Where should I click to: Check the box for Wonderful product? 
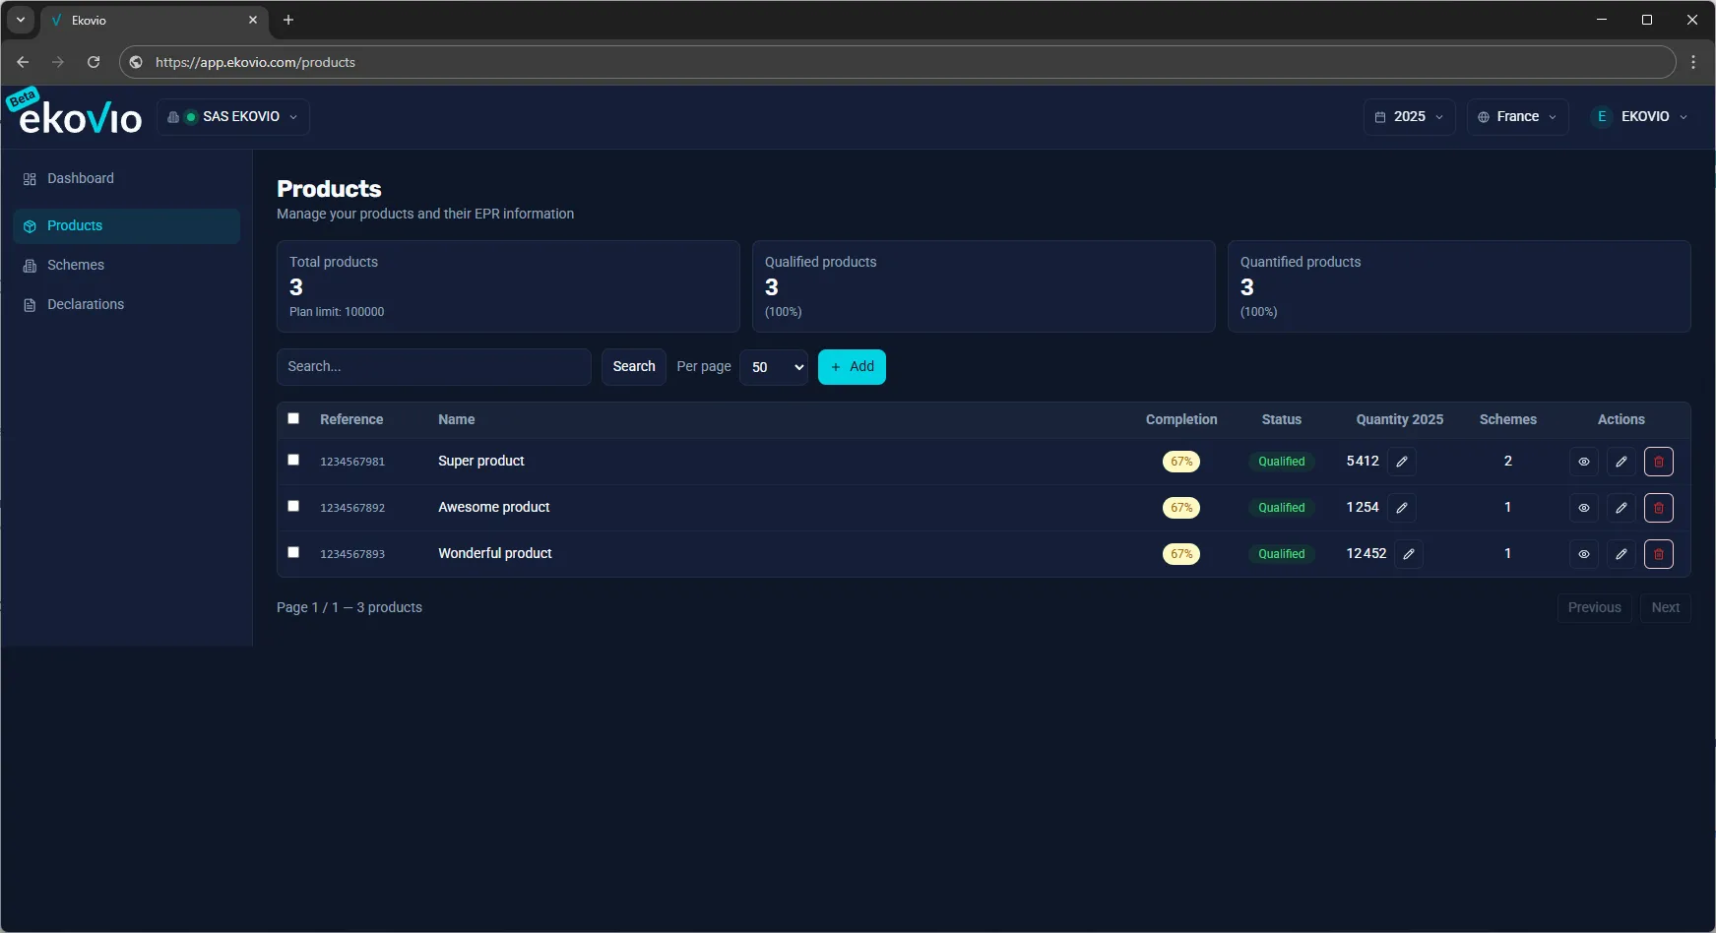pyautogui.click(x=293, y=552)
